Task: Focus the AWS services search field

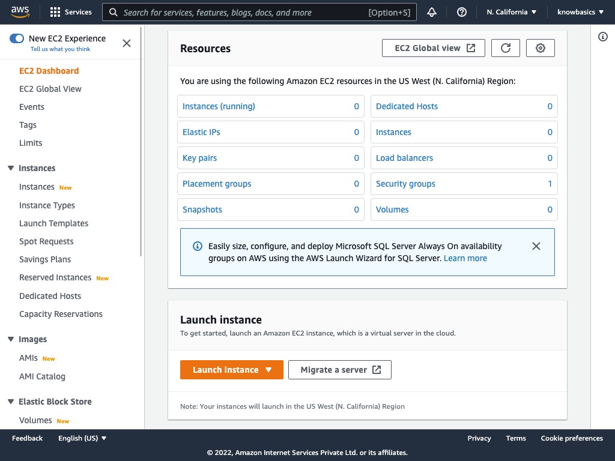Action: [259, 12]
